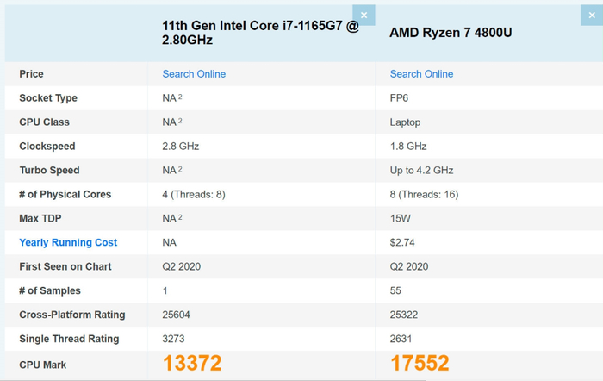Screen dimensions: 603x381
Task: Click footnote 2 beside Intel CPU Class NA
Action: pos(179,122)
